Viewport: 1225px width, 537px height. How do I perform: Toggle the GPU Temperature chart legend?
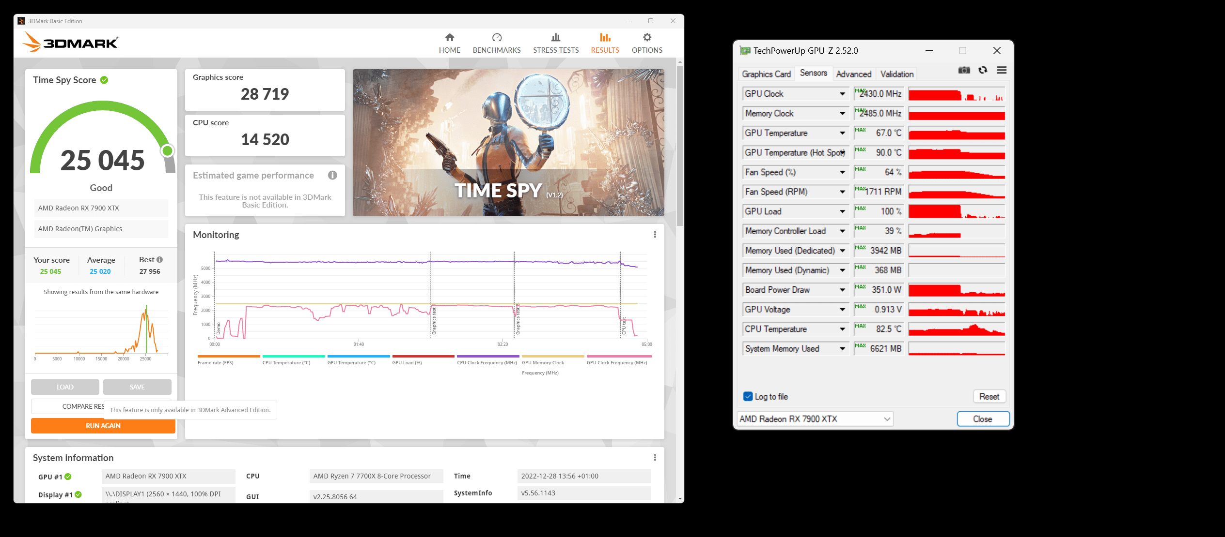coord(358,359)
